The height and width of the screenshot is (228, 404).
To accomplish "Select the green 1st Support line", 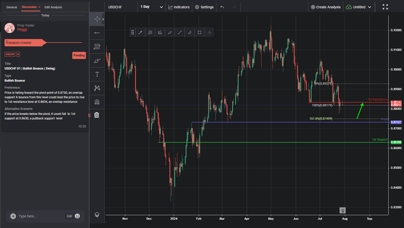I will tap(274, 142).
